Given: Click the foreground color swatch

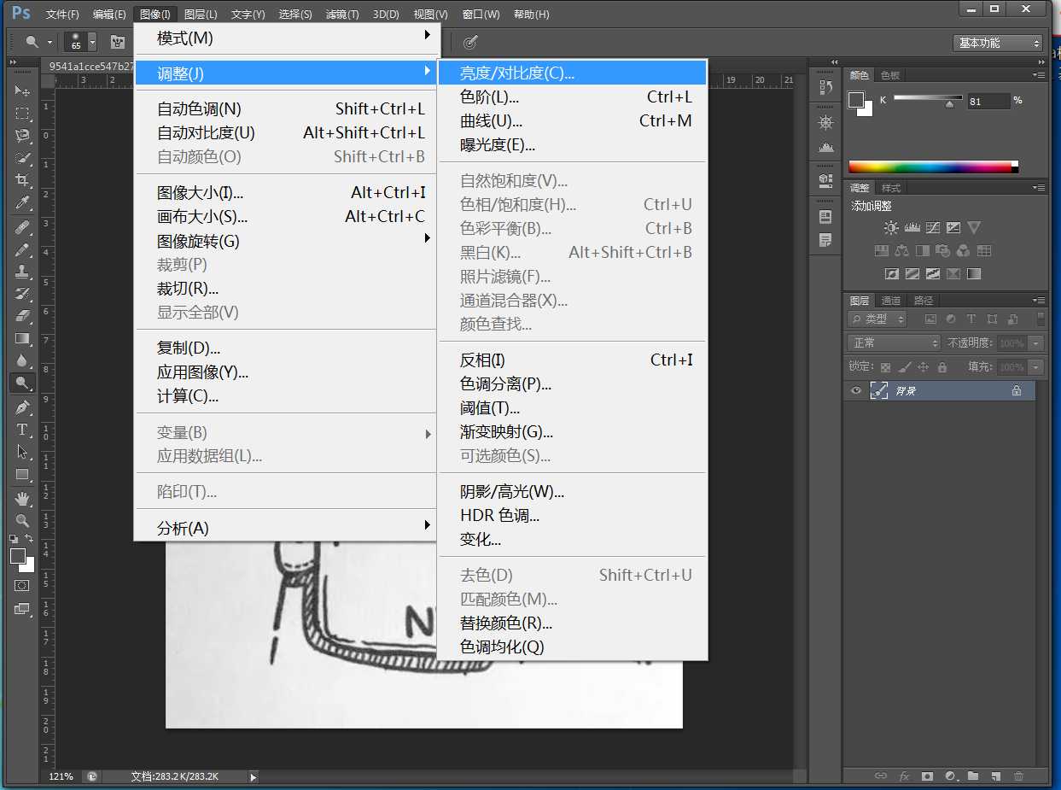Looking at the screenshot, I should click(x=17, y=555).
